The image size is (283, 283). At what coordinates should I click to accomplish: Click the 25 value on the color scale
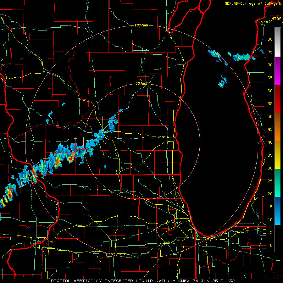[x=270, y=181]
